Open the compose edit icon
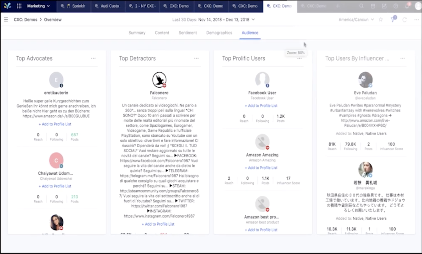 (x=384, y=6)
